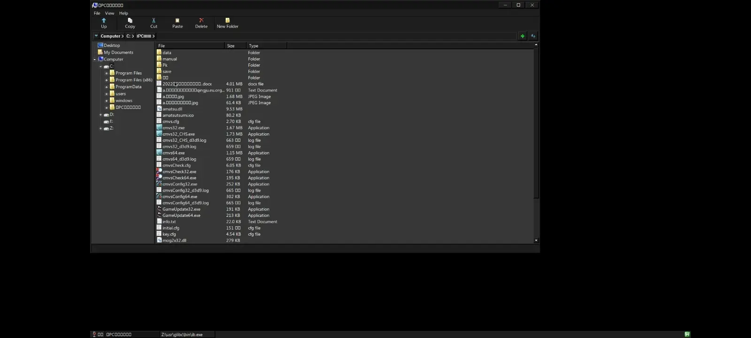Screen dimensions: 751x338
Task: Select the cmvsCheck32.exe icon
Action: [x=159, y=171]
